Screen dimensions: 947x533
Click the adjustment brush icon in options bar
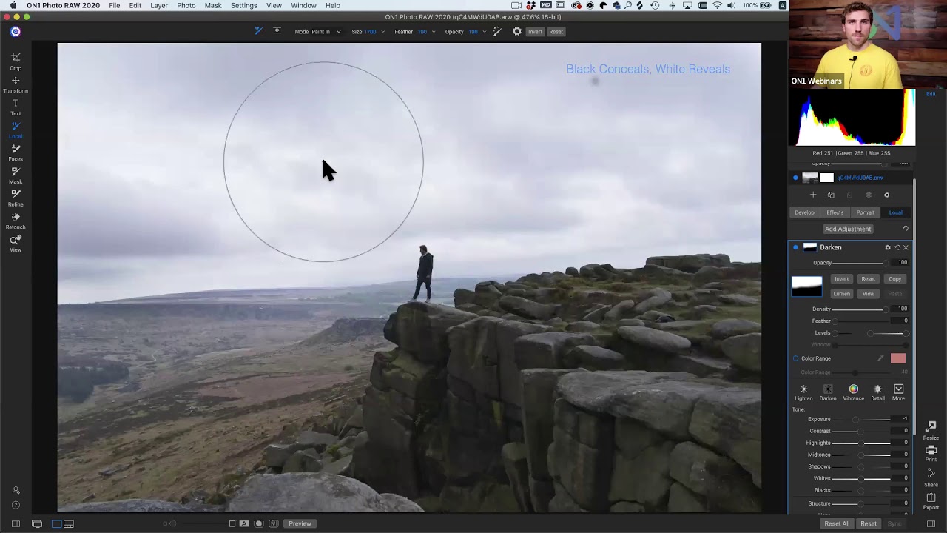[258, 31]
